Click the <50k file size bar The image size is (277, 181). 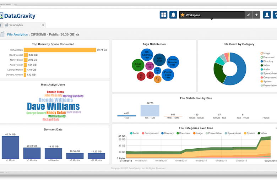[127, 116]
